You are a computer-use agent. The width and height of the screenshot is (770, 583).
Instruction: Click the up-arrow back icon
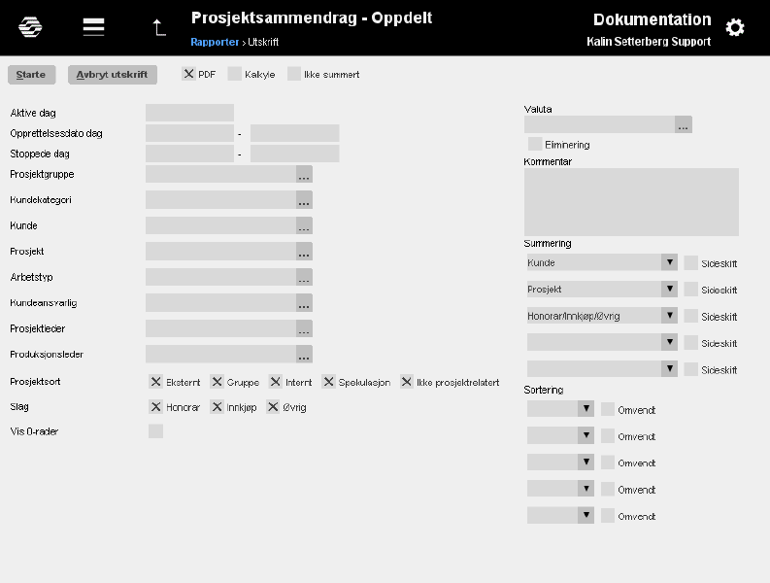click(x=159, y=27)
